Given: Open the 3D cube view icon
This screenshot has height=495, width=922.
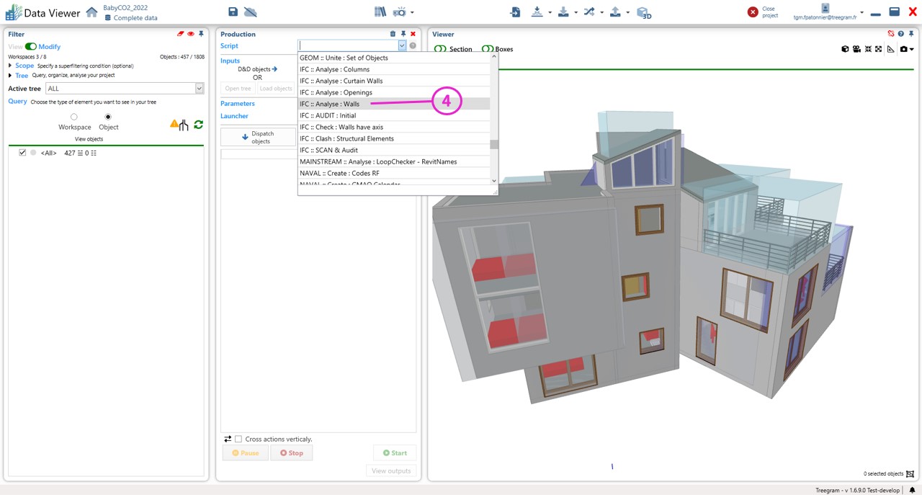Looking at the screenshot, I should click(x=644, y=12).
